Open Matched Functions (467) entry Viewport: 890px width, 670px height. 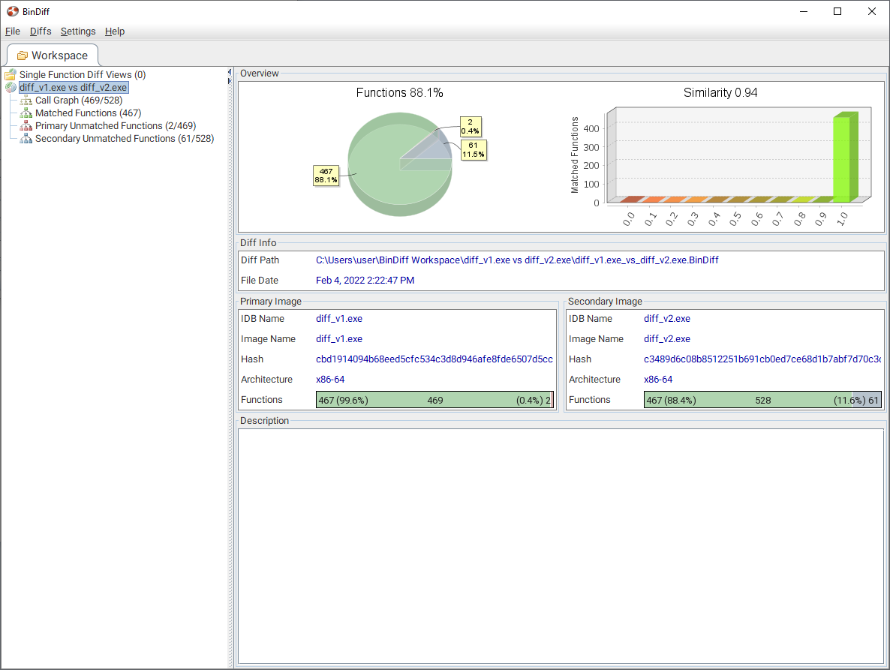(88, 113)
